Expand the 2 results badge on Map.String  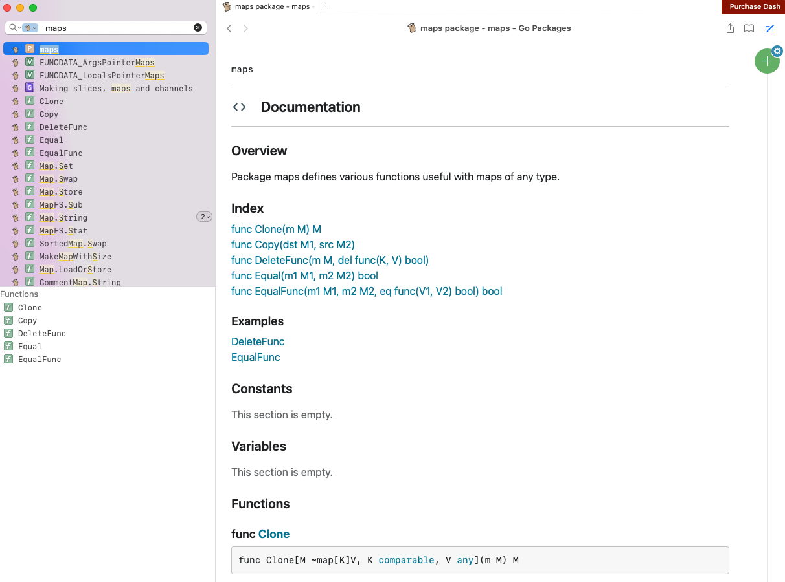pyautogui.click(x=204, y=217)
